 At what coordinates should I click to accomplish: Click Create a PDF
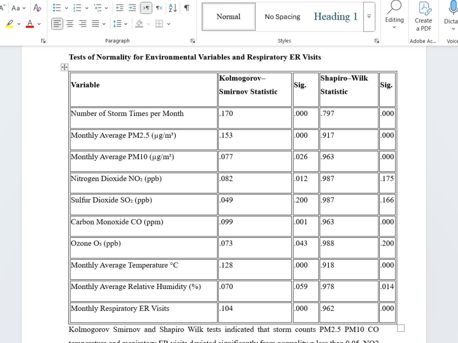click(x=424, y=16)
